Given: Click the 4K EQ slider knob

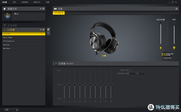Looking at the screenshot, I should click(x=101, y=84).
